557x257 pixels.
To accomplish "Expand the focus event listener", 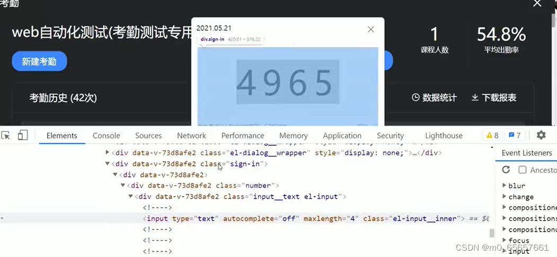I will (x=505, y=241).
